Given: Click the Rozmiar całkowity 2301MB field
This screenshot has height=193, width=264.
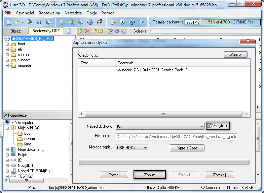Looking at the screenshot, I should tap(193, 22).
